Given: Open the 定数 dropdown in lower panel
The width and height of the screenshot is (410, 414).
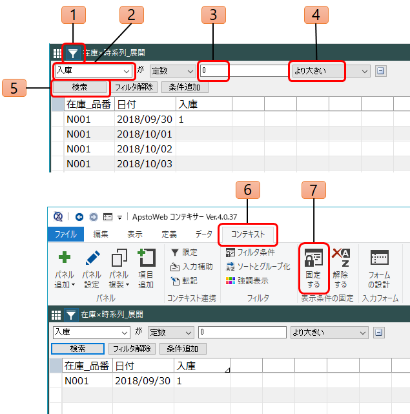Looking at the screenshot, I should [x=171, y=333].
